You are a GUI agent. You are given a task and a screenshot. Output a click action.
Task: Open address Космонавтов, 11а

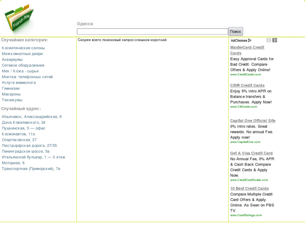click(x=18, y=134)
